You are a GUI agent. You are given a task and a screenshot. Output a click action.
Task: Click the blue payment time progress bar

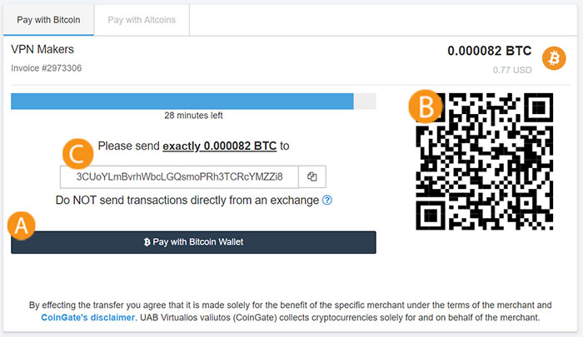182,101
